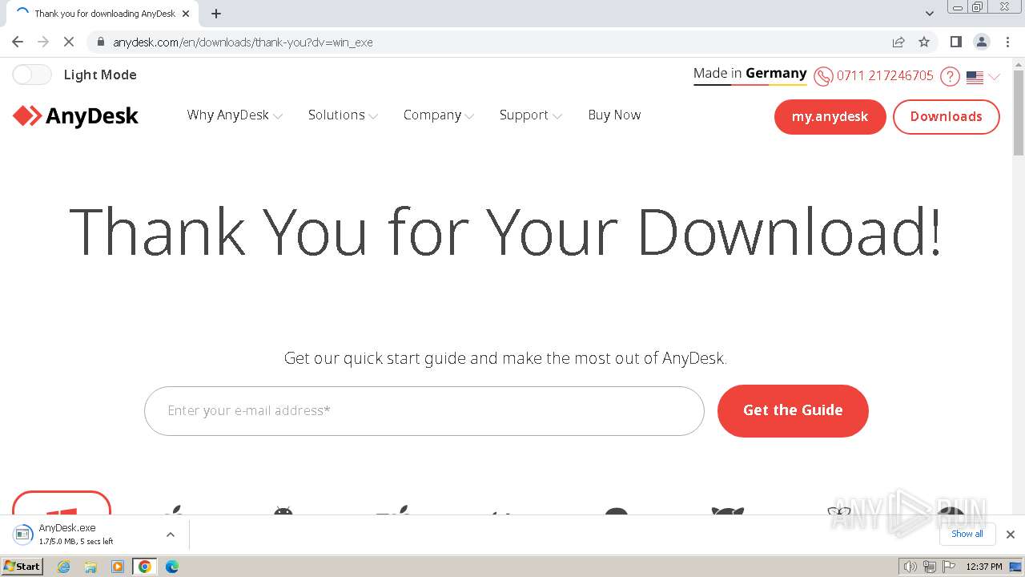1025x577 pixels.
Task: Click the US flag language icon
Action: [x=975, y=77]
